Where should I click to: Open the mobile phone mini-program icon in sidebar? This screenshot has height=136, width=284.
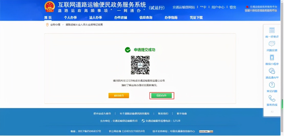coord(272,58)
